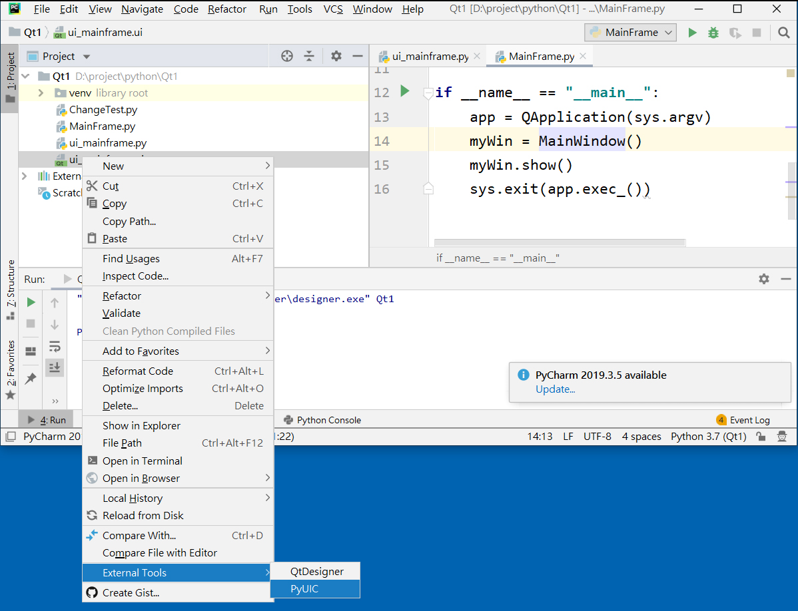Hide the Project panel with minus icon
This screenshot has width=798, height=611.
pos(358,56)
